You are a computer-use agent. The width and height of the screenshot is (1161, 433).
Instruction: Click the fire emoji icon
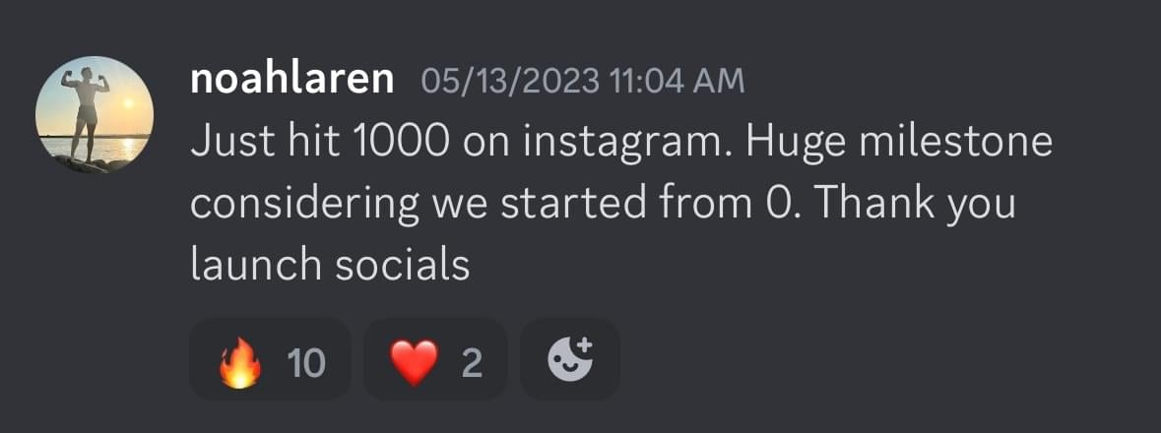pyautogui.click(x=242, y=364)
